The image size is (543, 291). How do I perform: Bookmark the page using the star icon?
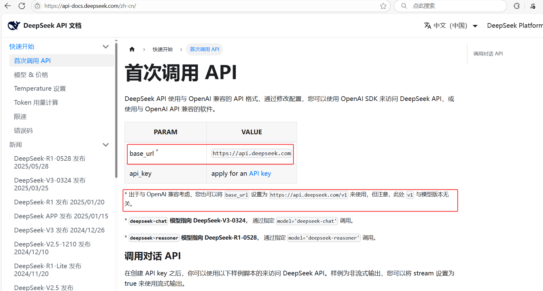(383, 6)
